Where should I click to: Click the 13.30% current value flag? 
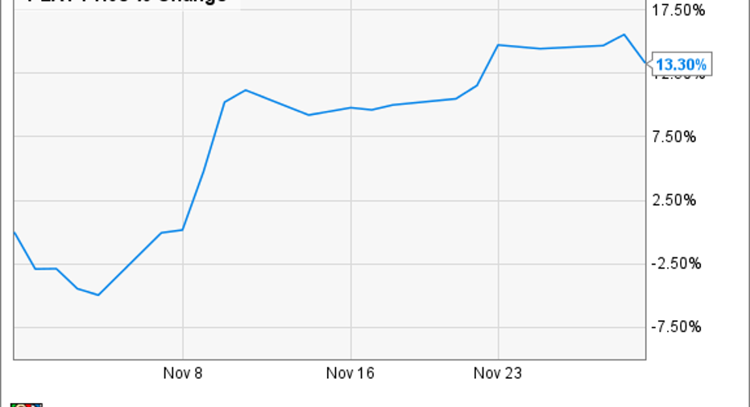point(680,64)
